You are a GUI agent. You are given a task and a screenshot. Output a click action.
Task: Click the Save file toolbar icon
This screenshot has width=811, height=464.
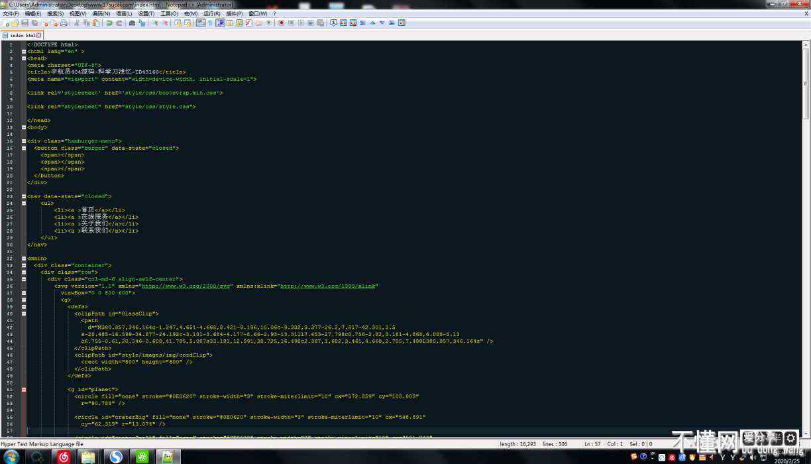(25, 23)
